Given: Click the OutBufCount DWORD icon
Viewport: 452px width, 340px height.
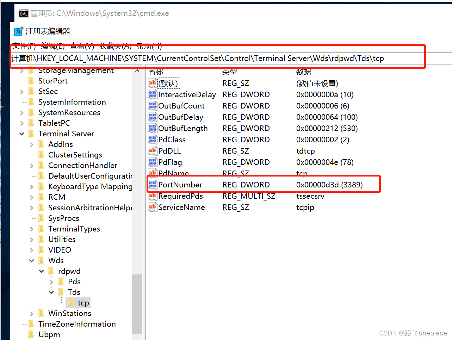Looking at the screenshot, I should pos(152,106).
